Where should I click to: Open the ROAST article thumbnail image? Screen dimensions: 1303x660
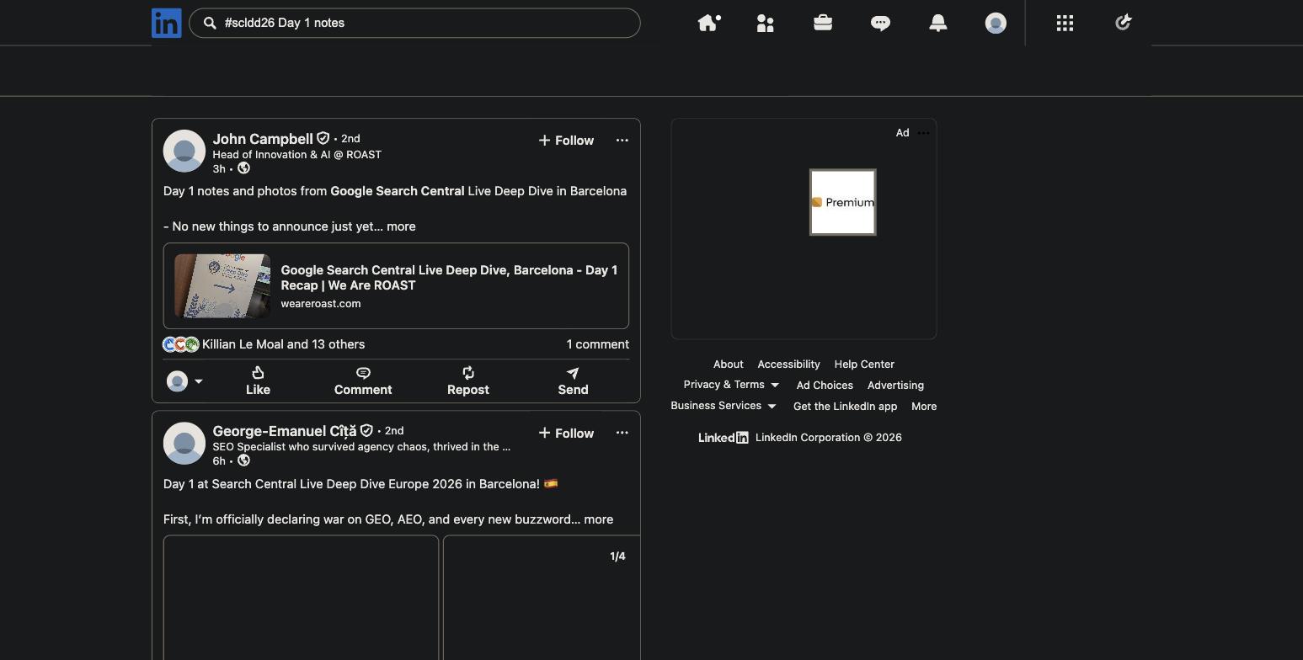(x=222, y=285)
